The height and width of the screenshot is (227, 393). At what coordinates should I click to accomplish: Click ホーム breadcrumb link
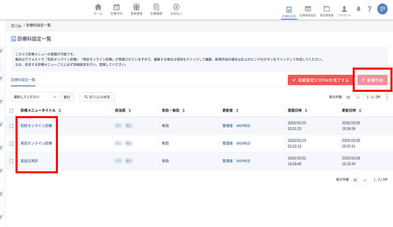click(x=16, y=25)
